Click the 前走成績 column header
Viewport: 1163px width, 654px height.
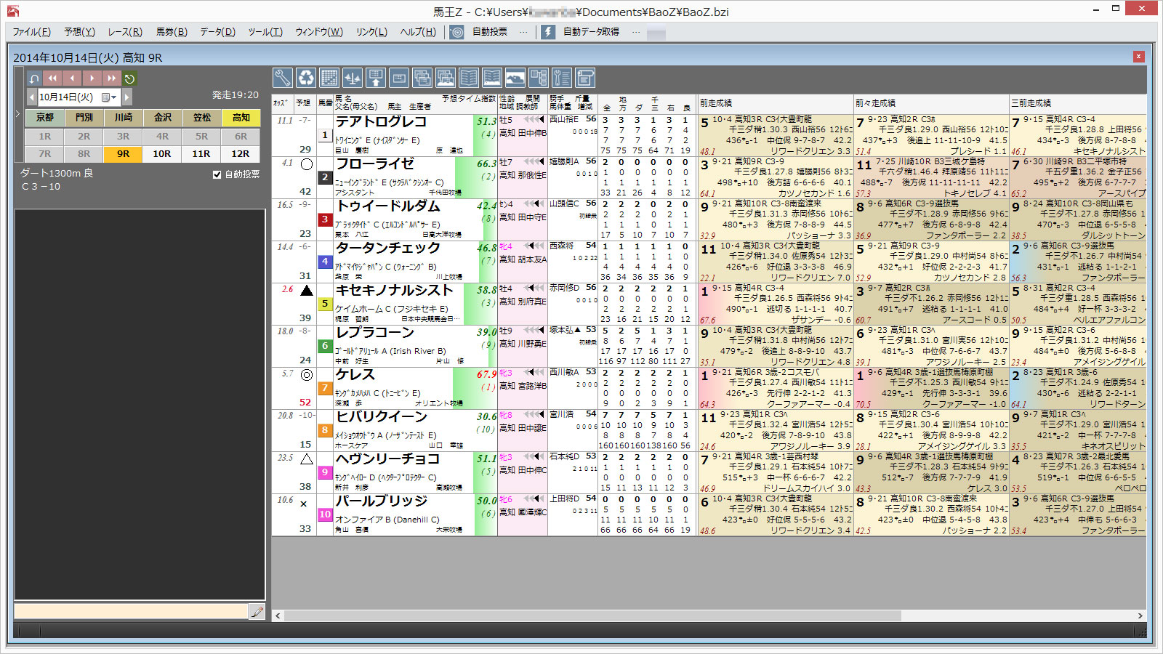(x=776, y=103)
